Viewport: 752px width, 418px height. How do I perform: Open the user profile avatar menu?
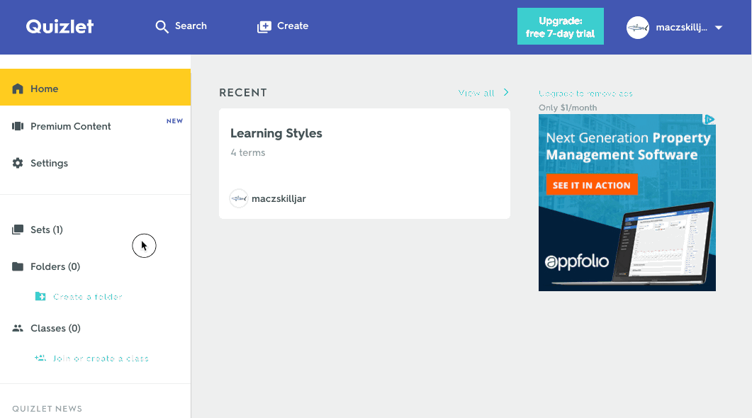(x=638, y=28)
